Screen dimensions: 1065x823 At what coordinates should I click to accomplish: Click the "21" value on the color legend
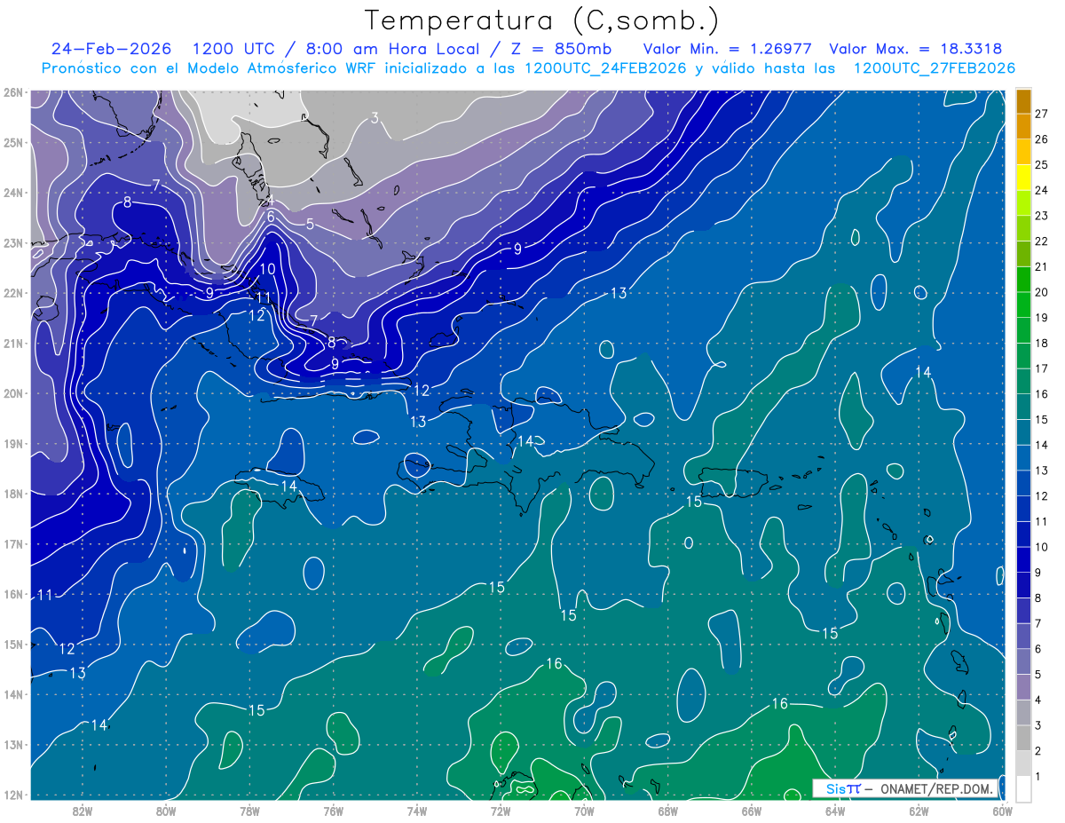pyautogui.click(x=1042, y=266)
